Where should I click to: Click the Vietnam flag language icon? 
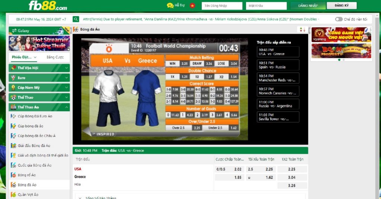(x=192, y=6)
